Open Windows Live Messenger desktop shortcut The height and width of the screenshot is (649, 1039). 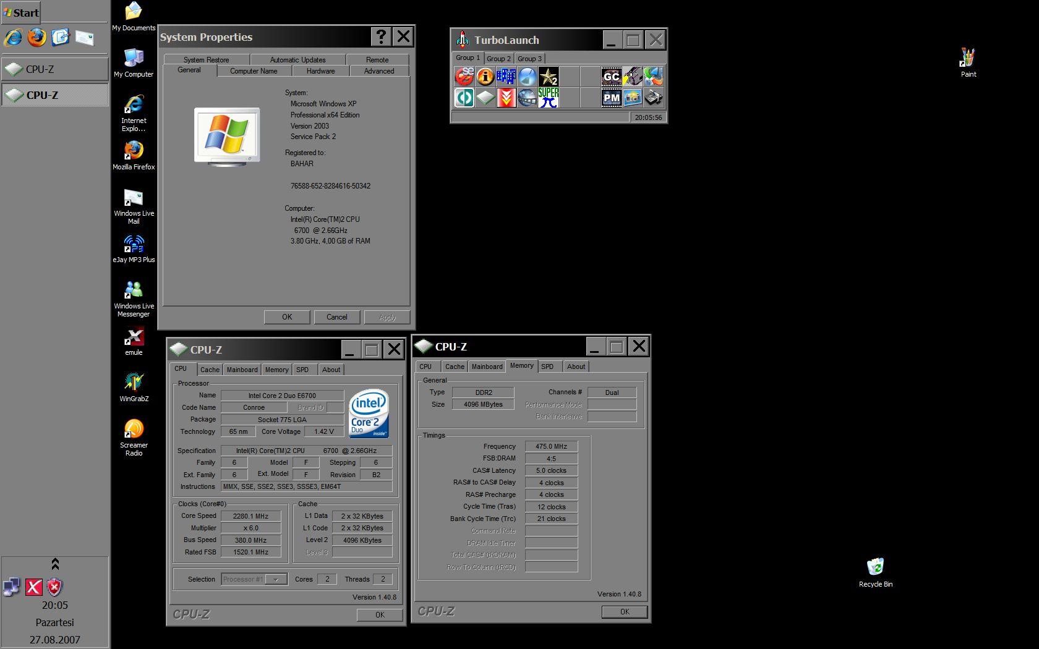click(134, 299)
